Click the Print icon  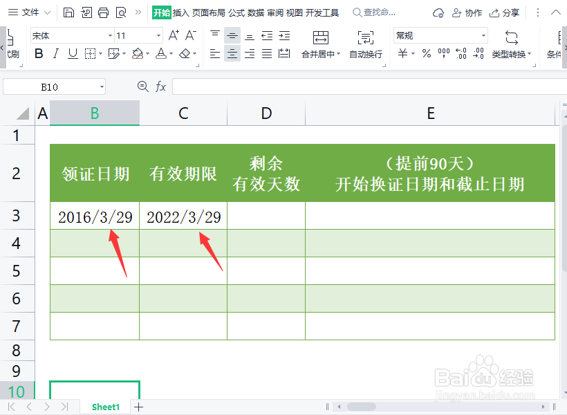(x=104, y=12)
